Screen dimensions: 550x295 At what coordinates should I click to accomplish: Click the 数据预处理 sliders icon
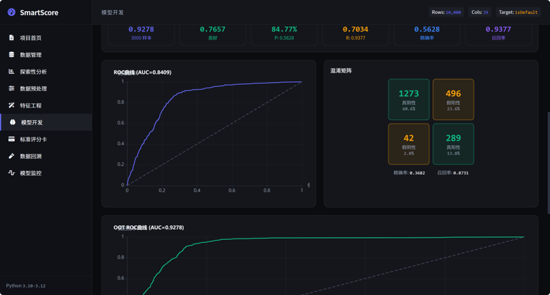coord(11,88)
